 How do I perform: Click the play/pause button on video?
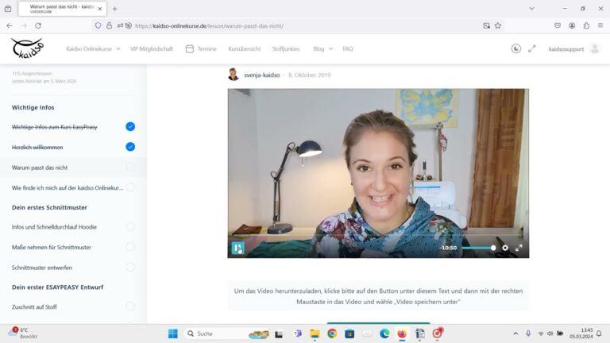tap(237, 248)
